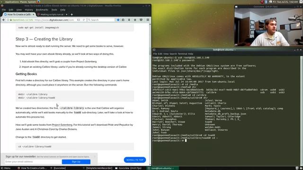Close the 'How To Create a Calib' tab
The image size is (303, 170).
tap(33, 15)
